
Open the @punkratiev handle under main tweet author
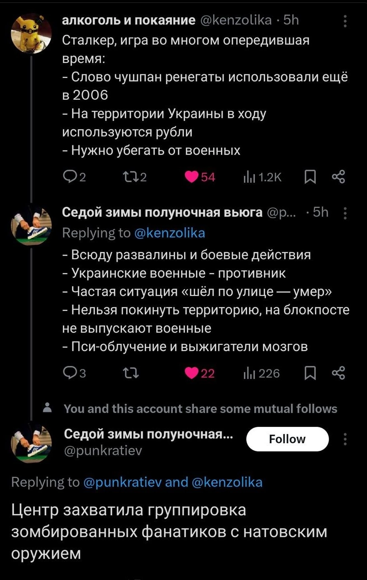pos(103,451)
